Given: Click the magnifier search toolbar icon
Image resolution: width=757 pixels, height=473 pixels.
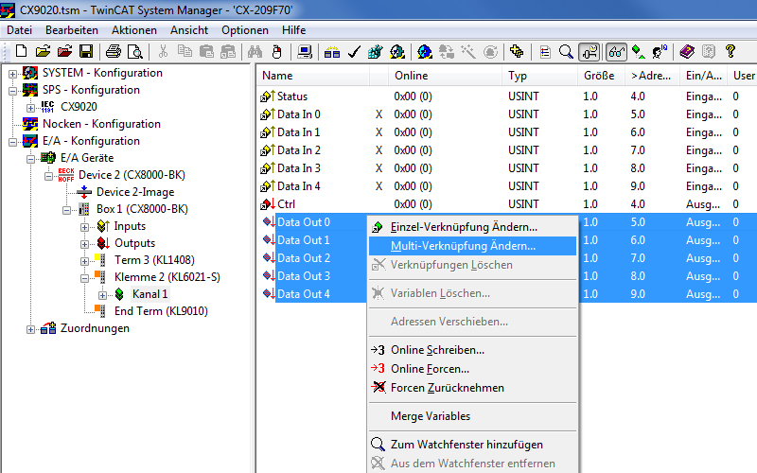Looking at the screenshot, I should (566, 51).
